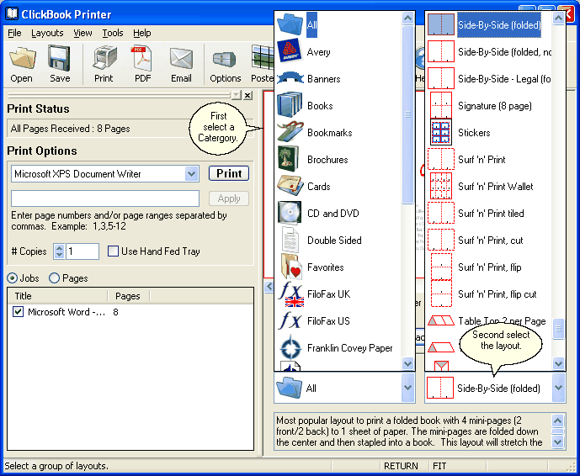Click the category list scroll-down arrow
Screen dimensions: 580x476
(407, 363)
